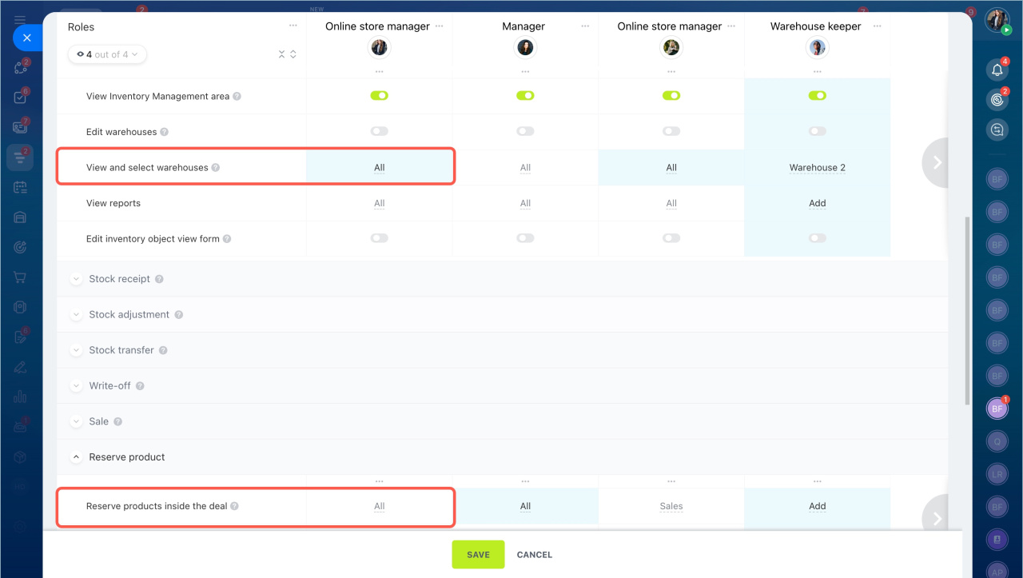Screen dimensions: 1023x578
Task: Open the Q chat avatar
Action: click(x=997, y=440)
